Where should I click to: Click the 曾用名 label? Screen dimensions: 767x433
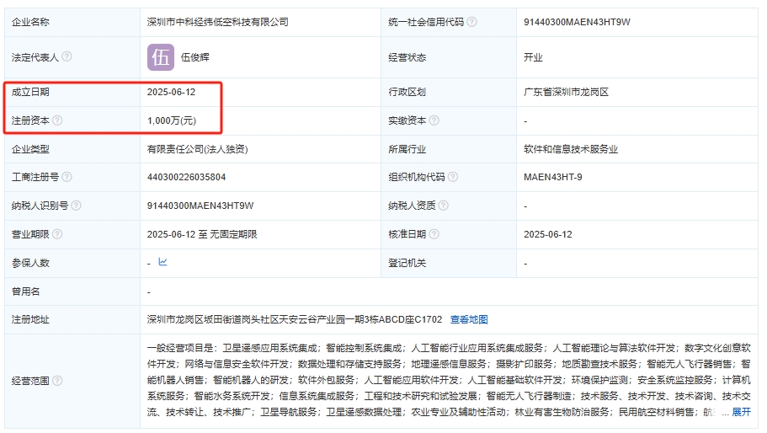[25, 291]
